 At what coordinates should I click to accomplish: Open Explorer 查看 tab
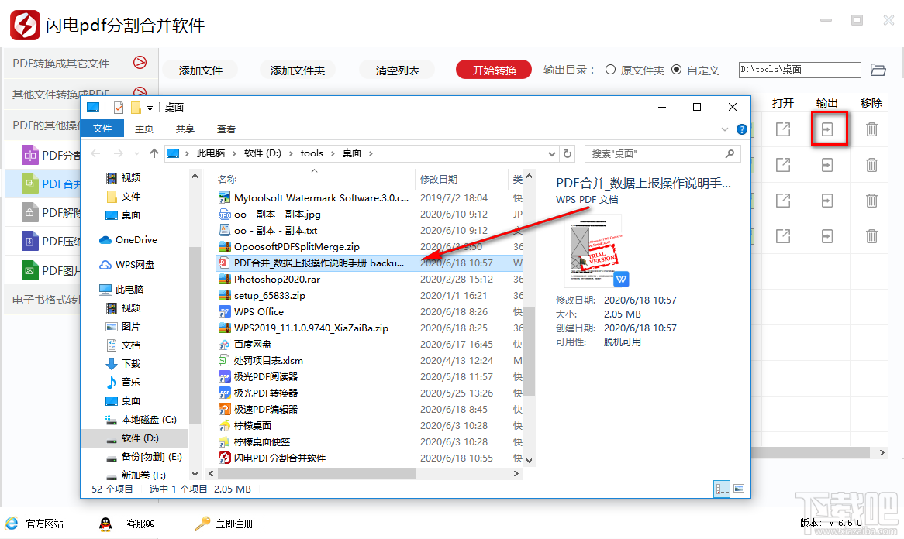click(x=226, y=129)
